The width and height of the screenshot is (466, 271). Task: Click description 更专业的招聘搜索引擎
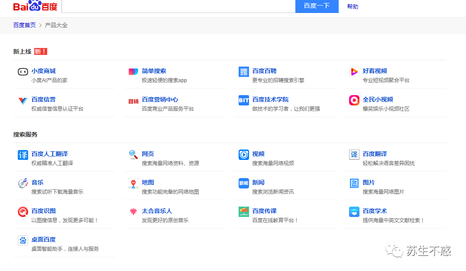tap(278, 80)
